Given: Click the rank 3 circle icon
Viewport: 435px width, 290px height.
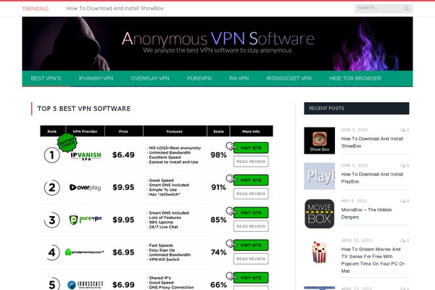Looking at the screenshot, I should (52, 220).
